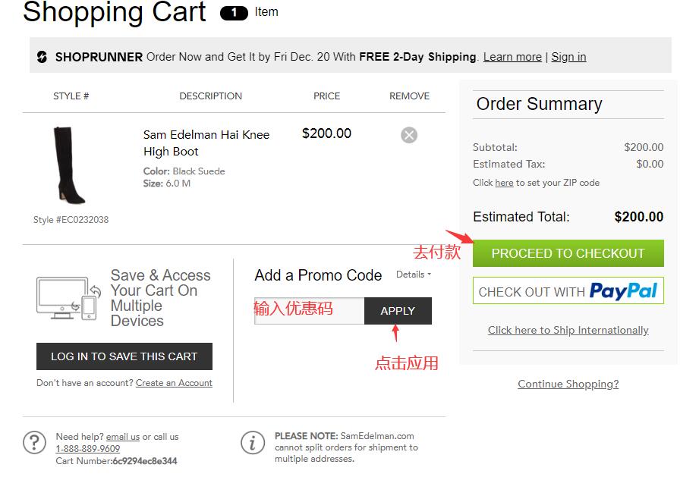Click here to Ship Internationally link
Screen dimensions: 699x477
pos(568,330)
